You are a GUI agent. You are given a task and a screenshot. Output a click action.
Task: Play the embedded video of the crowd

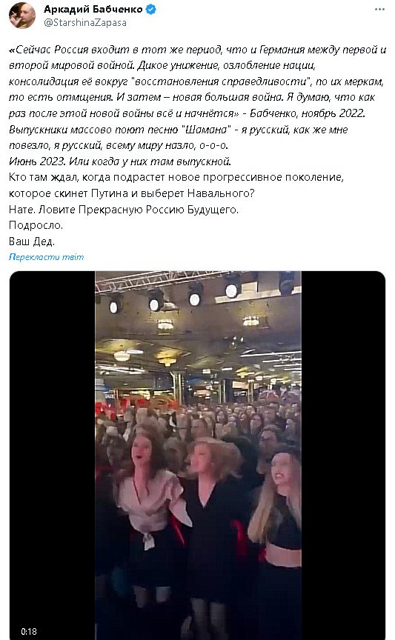198,455
